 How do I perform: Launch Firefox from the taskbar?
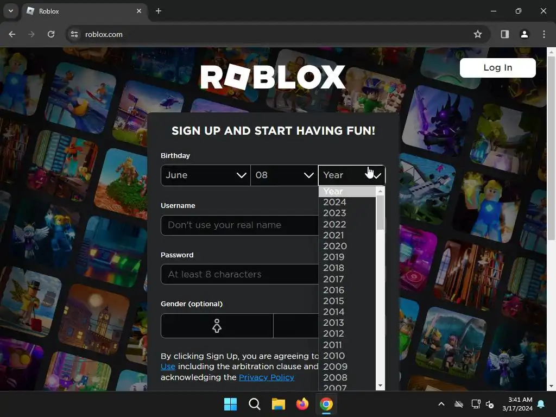click(x=302, y=404)
